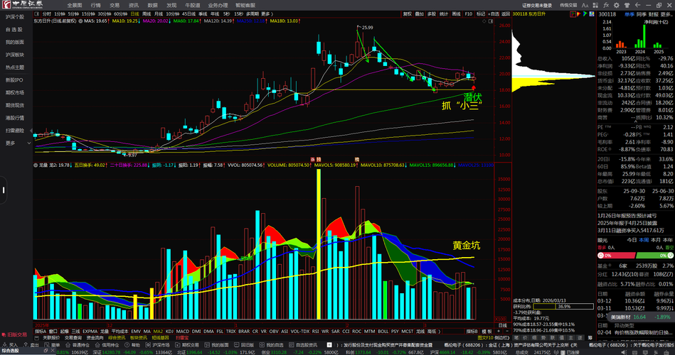Image resolution: width=675 pixels, height=355 pixels.
Task: Click the bearish bear icon on sentiment bar
Action: (x=670, y=256)
